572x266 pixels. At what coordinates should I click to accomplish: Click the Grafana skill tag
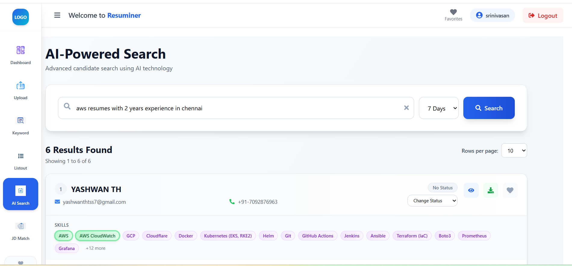coord(67,248)
